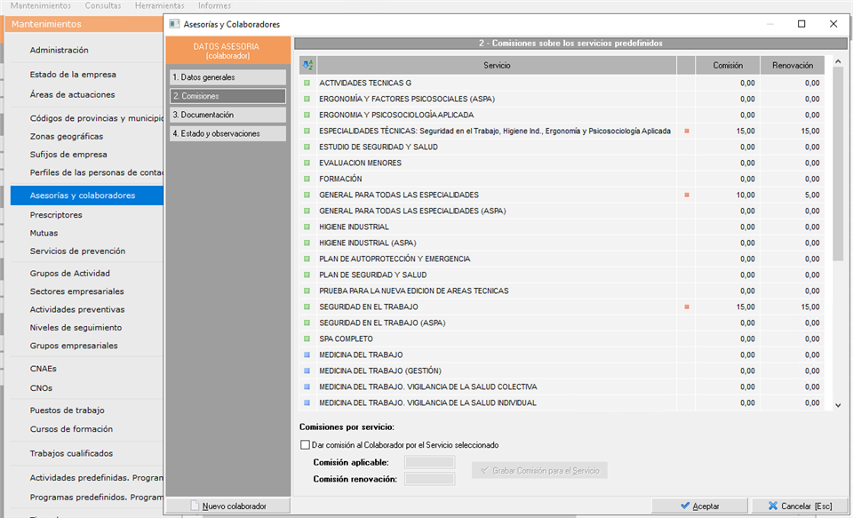Click green square icon beside FORMACIÓN
The width and height of the screenshot is (853, 518).
click(x=307, y=179)
